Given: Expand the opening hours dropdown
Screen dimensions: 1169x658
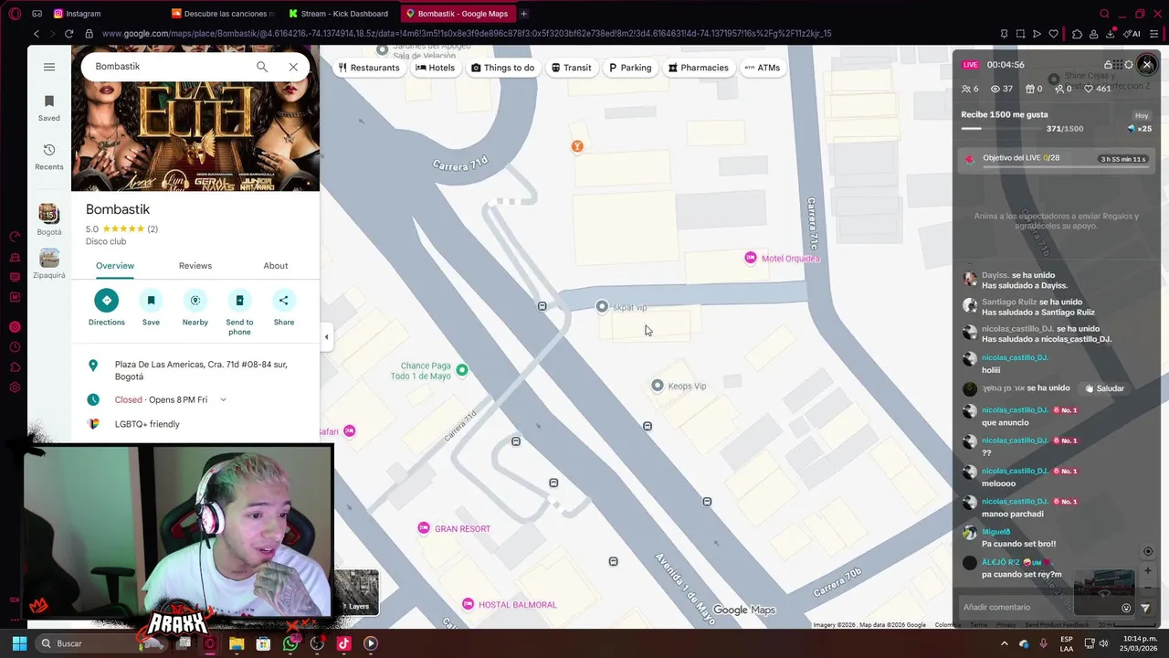Looking at the screenshot, I should [x=223, y=399].
